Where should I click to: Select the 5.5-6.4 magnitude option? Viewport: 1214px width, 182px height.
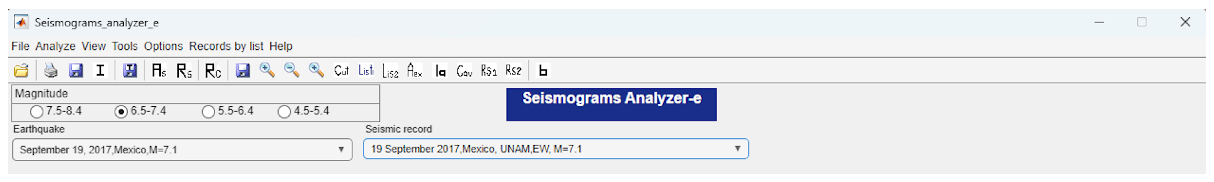(x=208, y=112)
